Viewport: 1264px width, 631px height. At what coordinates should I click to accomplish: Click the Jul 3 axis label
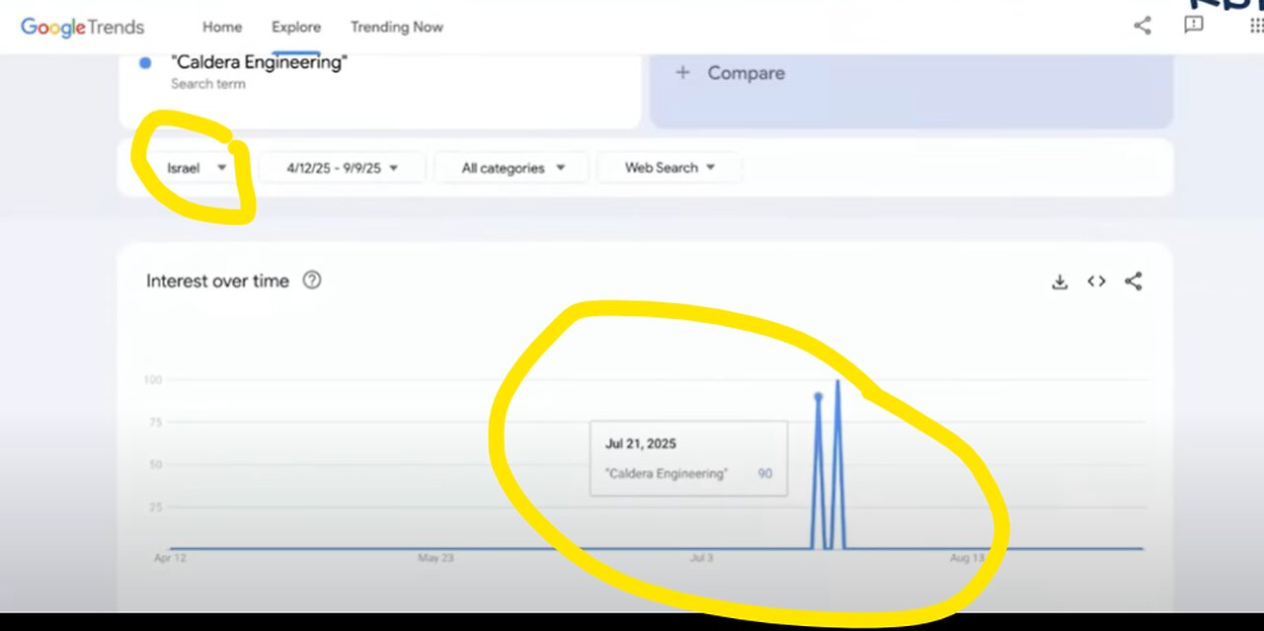click(700, 558)
